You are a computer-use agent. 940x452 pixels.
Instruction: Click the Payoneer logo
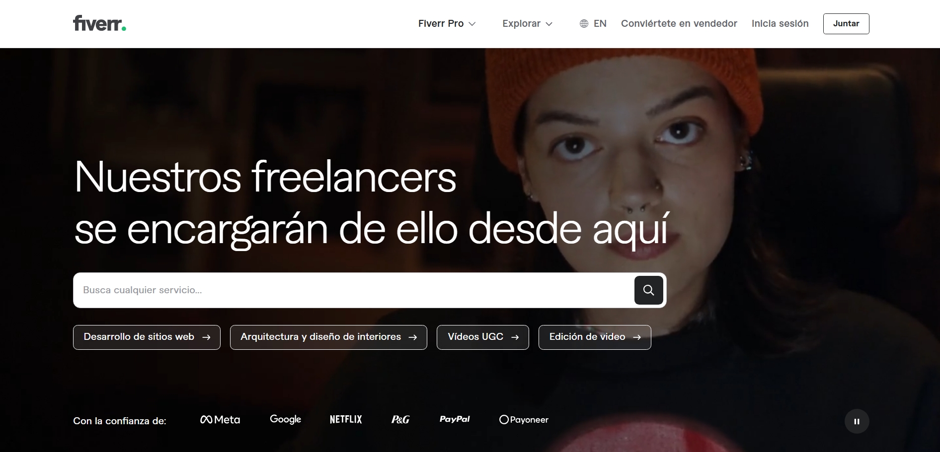[x=524, y=420]
